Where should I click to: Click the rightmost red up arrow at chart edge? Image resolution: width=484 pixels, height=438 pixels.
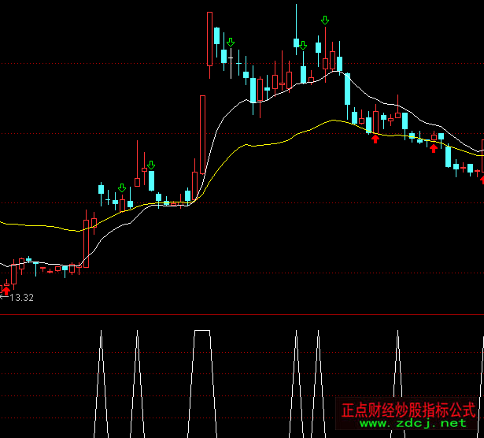point(482,179)
